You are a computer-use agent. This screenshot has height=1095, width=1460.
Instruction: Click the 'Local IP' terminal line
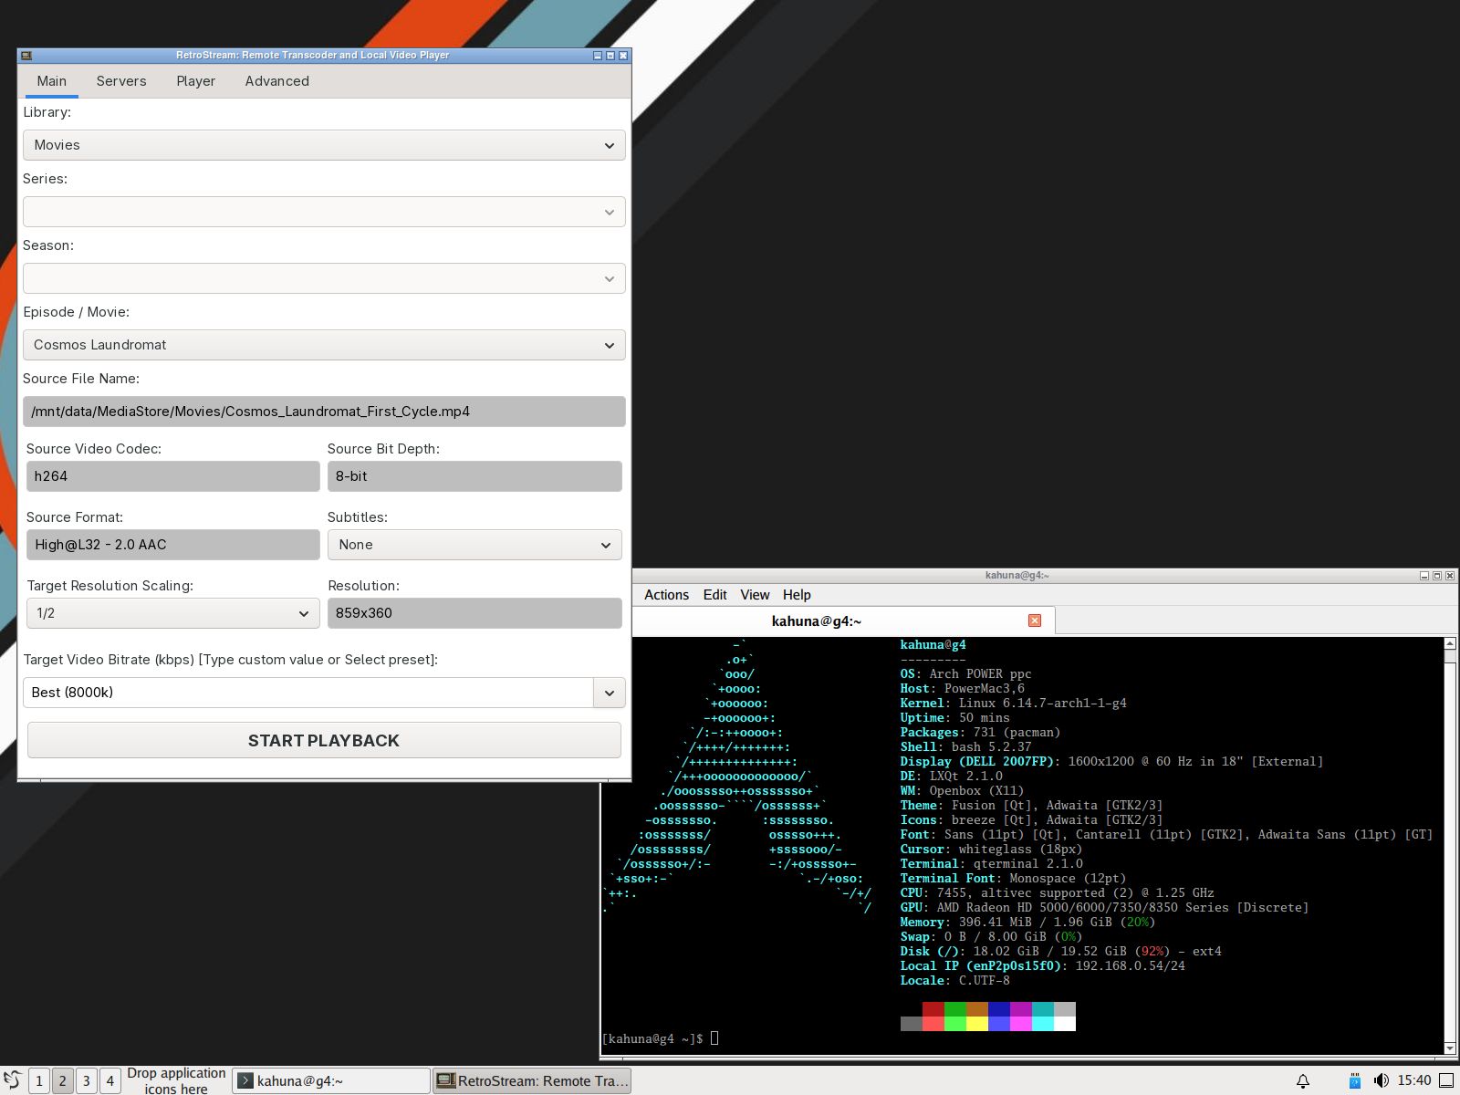click(1043, 966)
